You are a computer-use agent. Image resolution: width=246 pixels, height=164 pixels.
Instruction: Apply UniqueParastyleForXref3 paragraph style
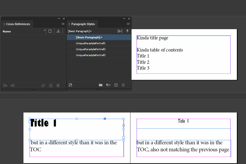[x=99, y=55]
